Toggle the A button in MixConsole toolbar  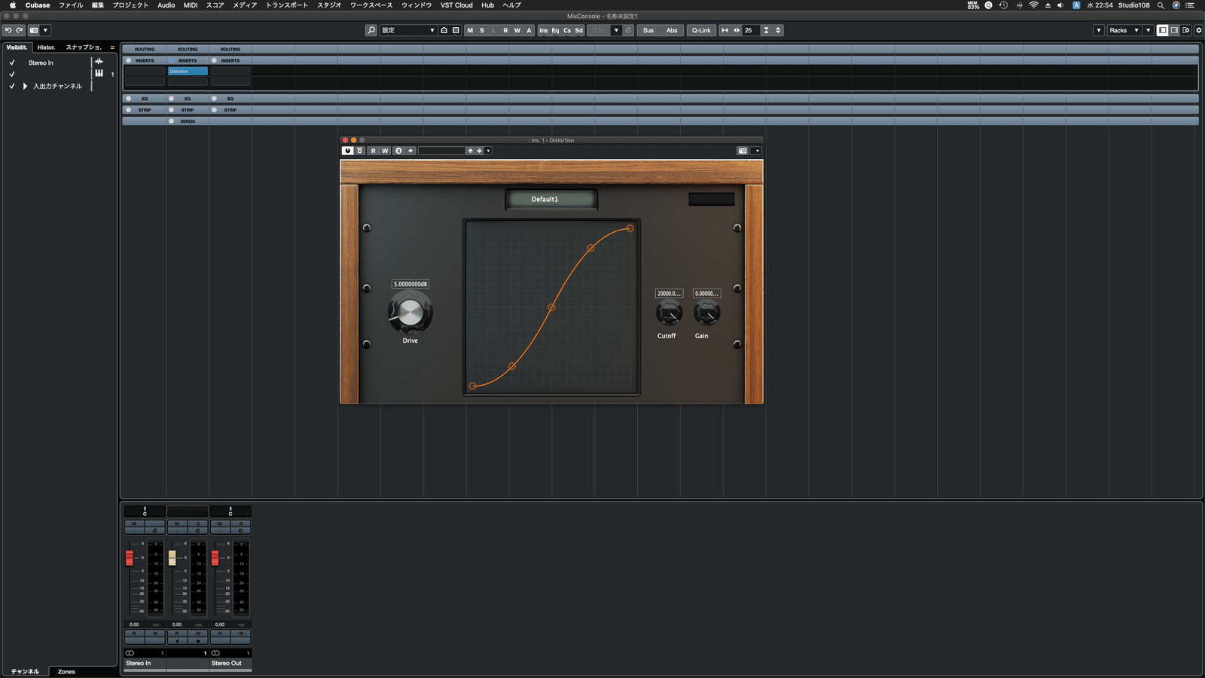coord(529,30)
